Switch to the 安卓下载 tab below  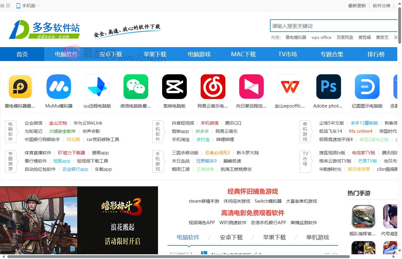231,237
